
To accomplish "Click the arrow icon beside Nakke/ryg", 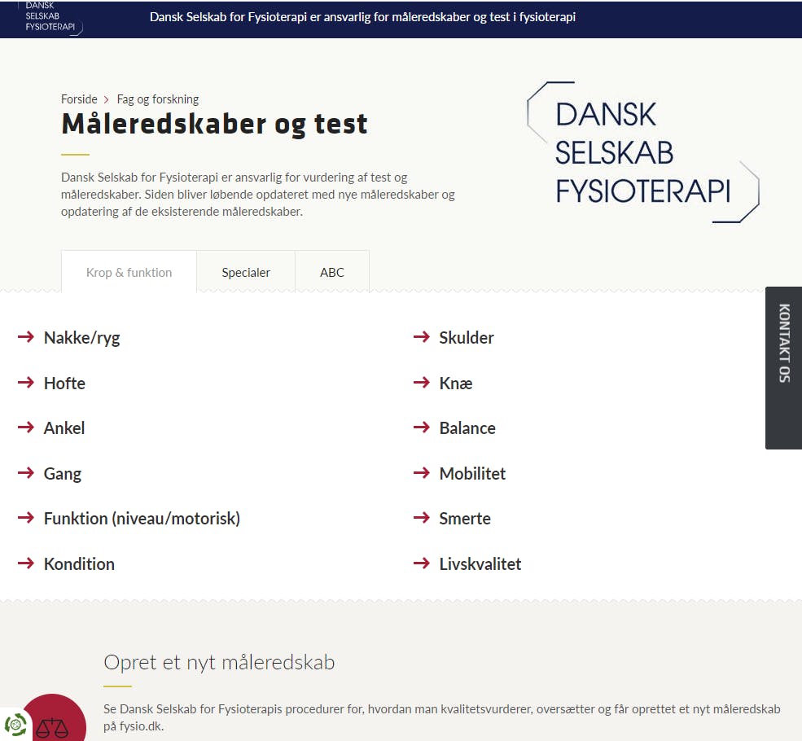I will 26,337.
